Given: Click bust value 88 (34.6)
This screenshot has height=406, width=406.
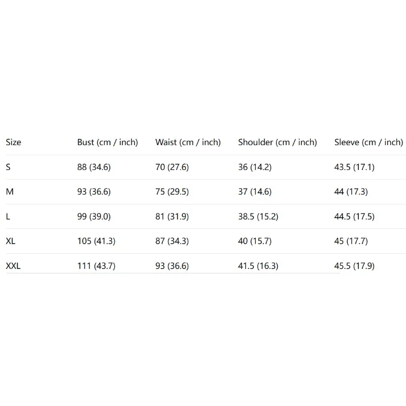Looking at the screenshot, I should (x=94, y=167).
